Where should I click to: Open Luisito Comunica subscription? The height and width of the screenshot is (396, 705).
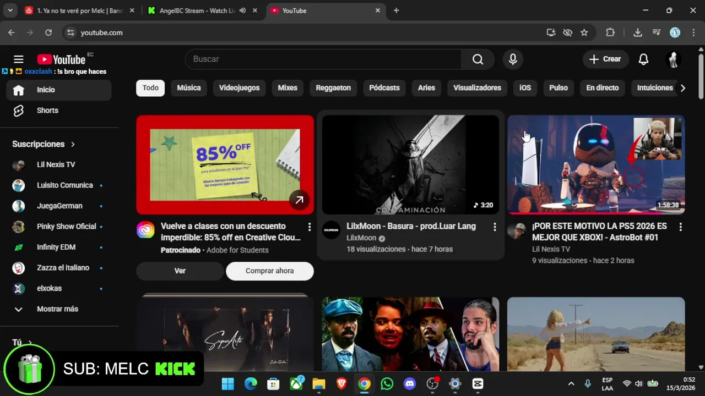point(59,185)
